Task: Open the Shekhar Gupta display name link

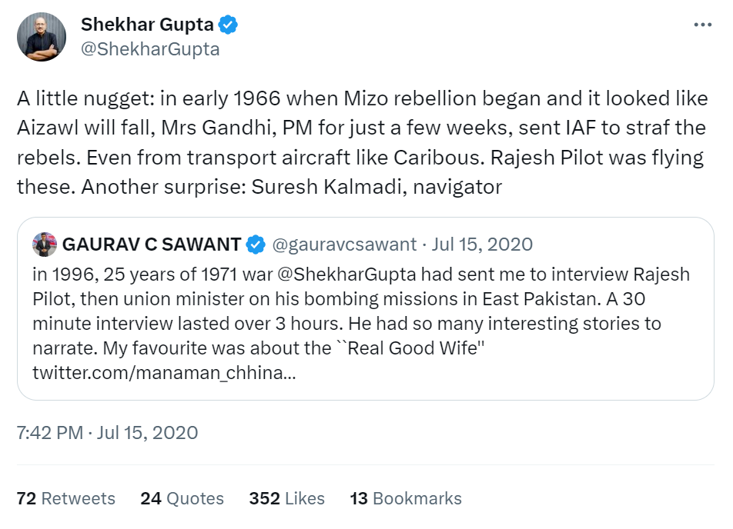Action: [x=147, y=25]
